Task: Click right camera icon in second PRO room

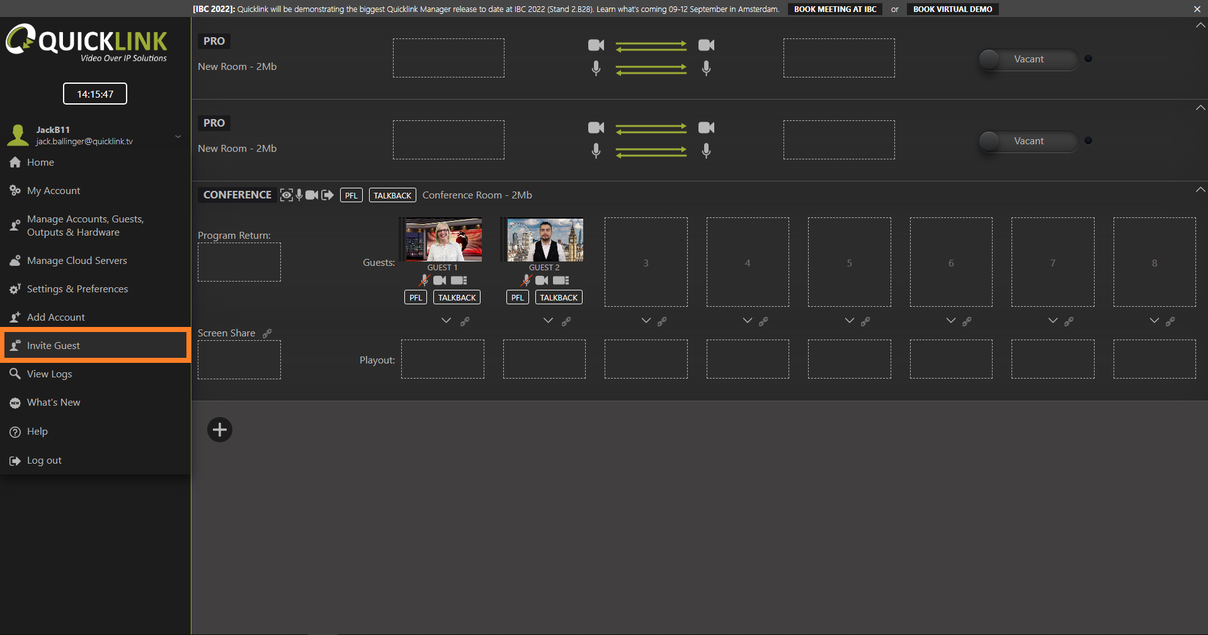Action: tap(707, 128)
